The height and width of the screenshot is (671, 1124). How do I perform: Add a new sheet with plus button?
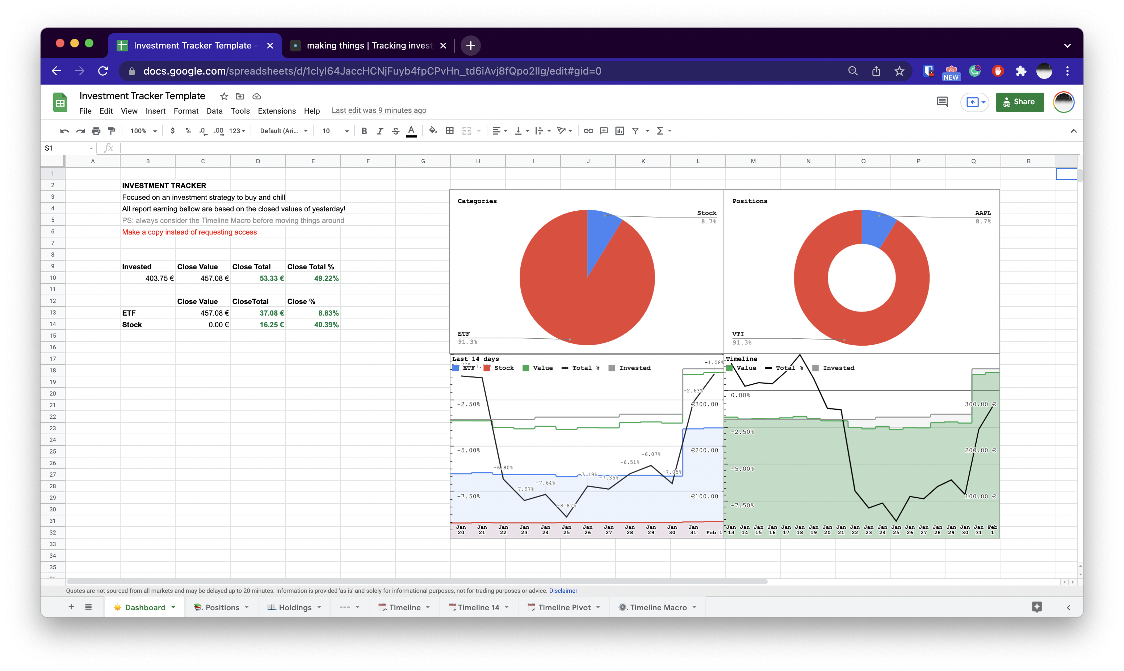click(x=71, y=607)
